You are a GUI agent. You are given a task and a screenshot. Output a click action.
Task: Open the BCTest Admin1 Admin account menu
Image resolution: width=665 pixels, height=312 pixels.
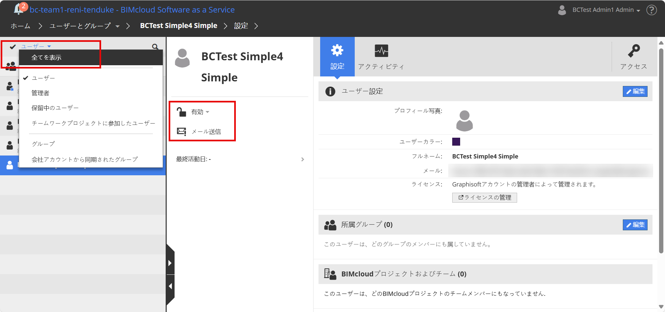pyautogui.click(x=606, y=10)
